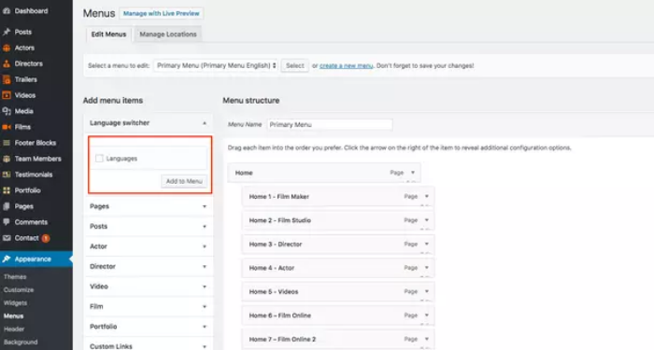Viewport: 654px width, 350px height.
Task: Expand the Pages menu items panel
Action: click(x=205, y=206)
